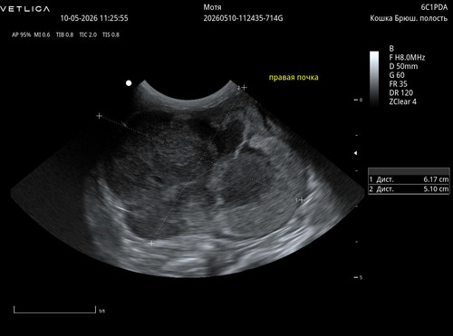Click the depth scale '0' tick

[358, 100]
